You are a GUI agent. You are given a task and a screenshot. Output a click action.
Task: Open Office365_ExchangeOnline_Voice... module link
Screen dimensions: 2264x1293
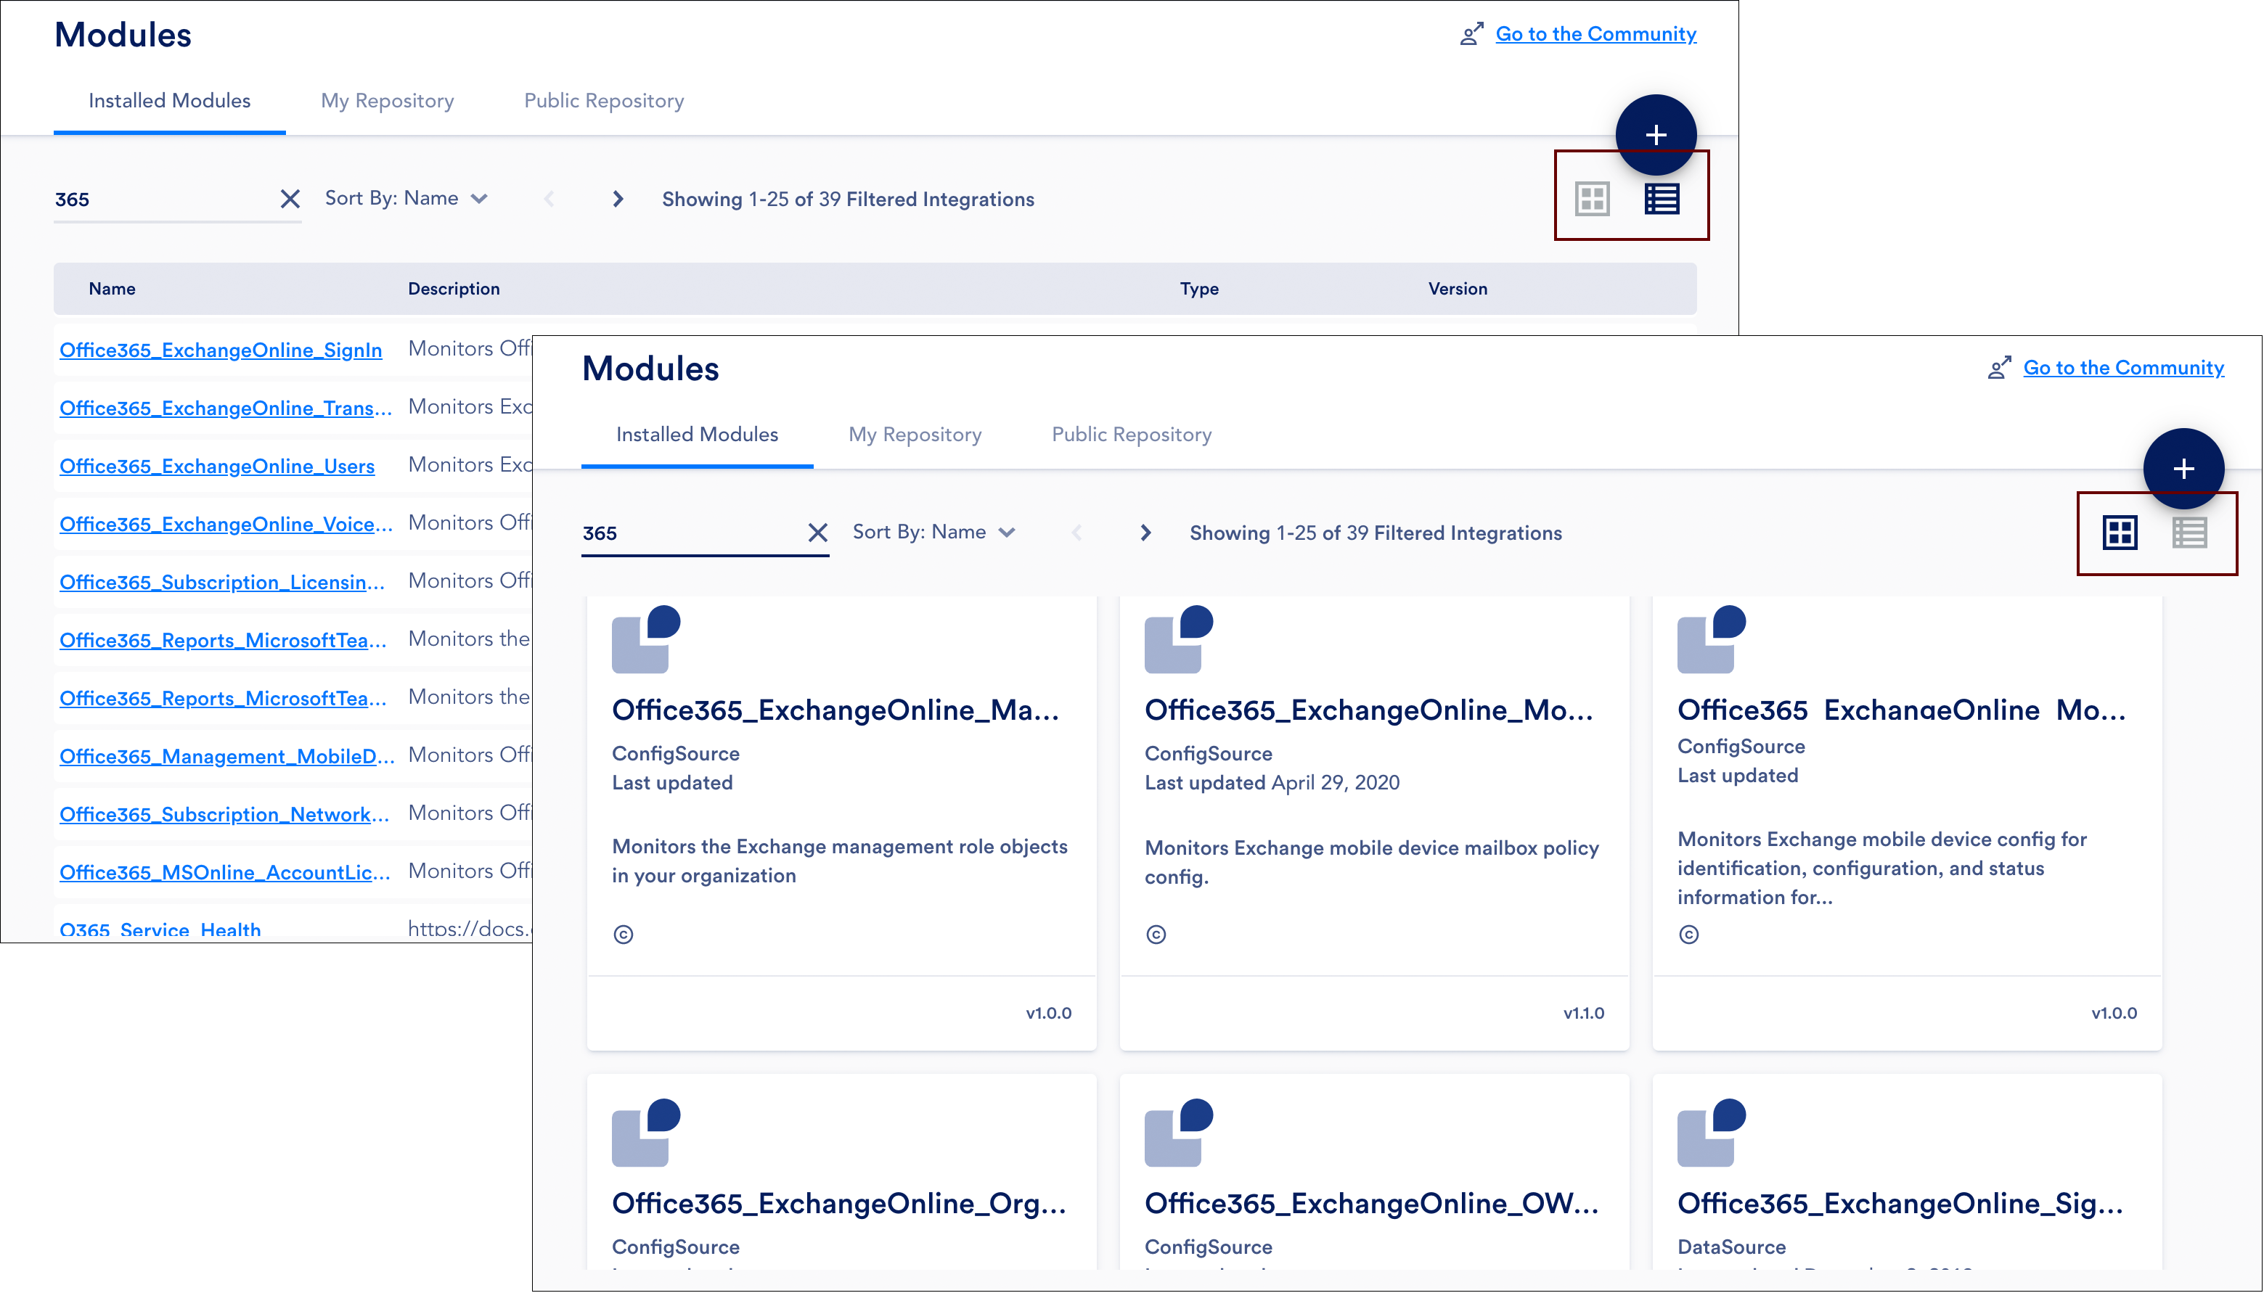226,523
